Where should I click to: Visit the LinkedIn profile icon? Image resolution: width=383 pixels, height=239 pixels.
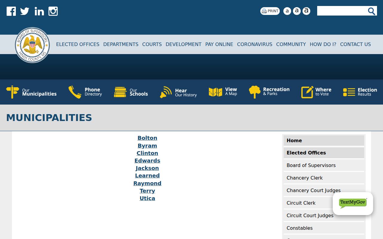(x=39, y=11)
